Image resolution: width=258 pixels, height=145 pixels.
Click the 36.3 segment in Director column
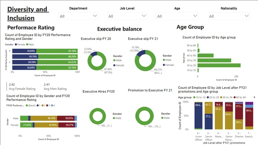239,124
